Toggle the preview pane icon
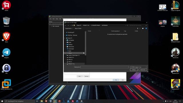Screen dimensions: 183x103 click(x=143, y=28)
